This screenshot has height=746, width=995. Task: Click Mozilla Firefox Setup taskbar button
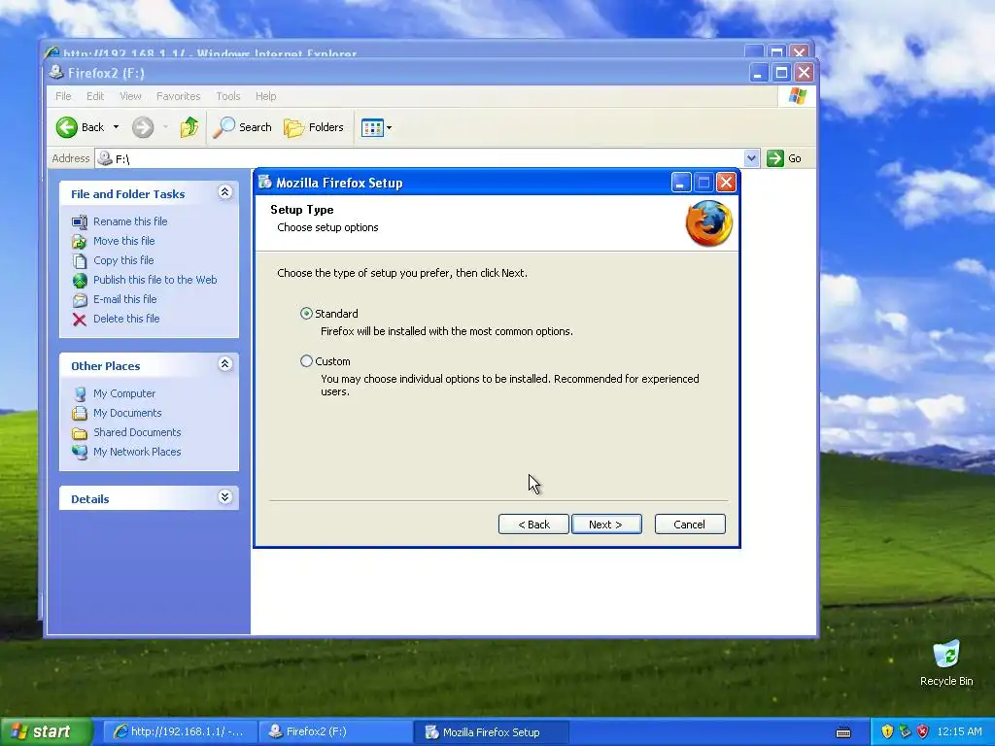(x=491, y=732)
